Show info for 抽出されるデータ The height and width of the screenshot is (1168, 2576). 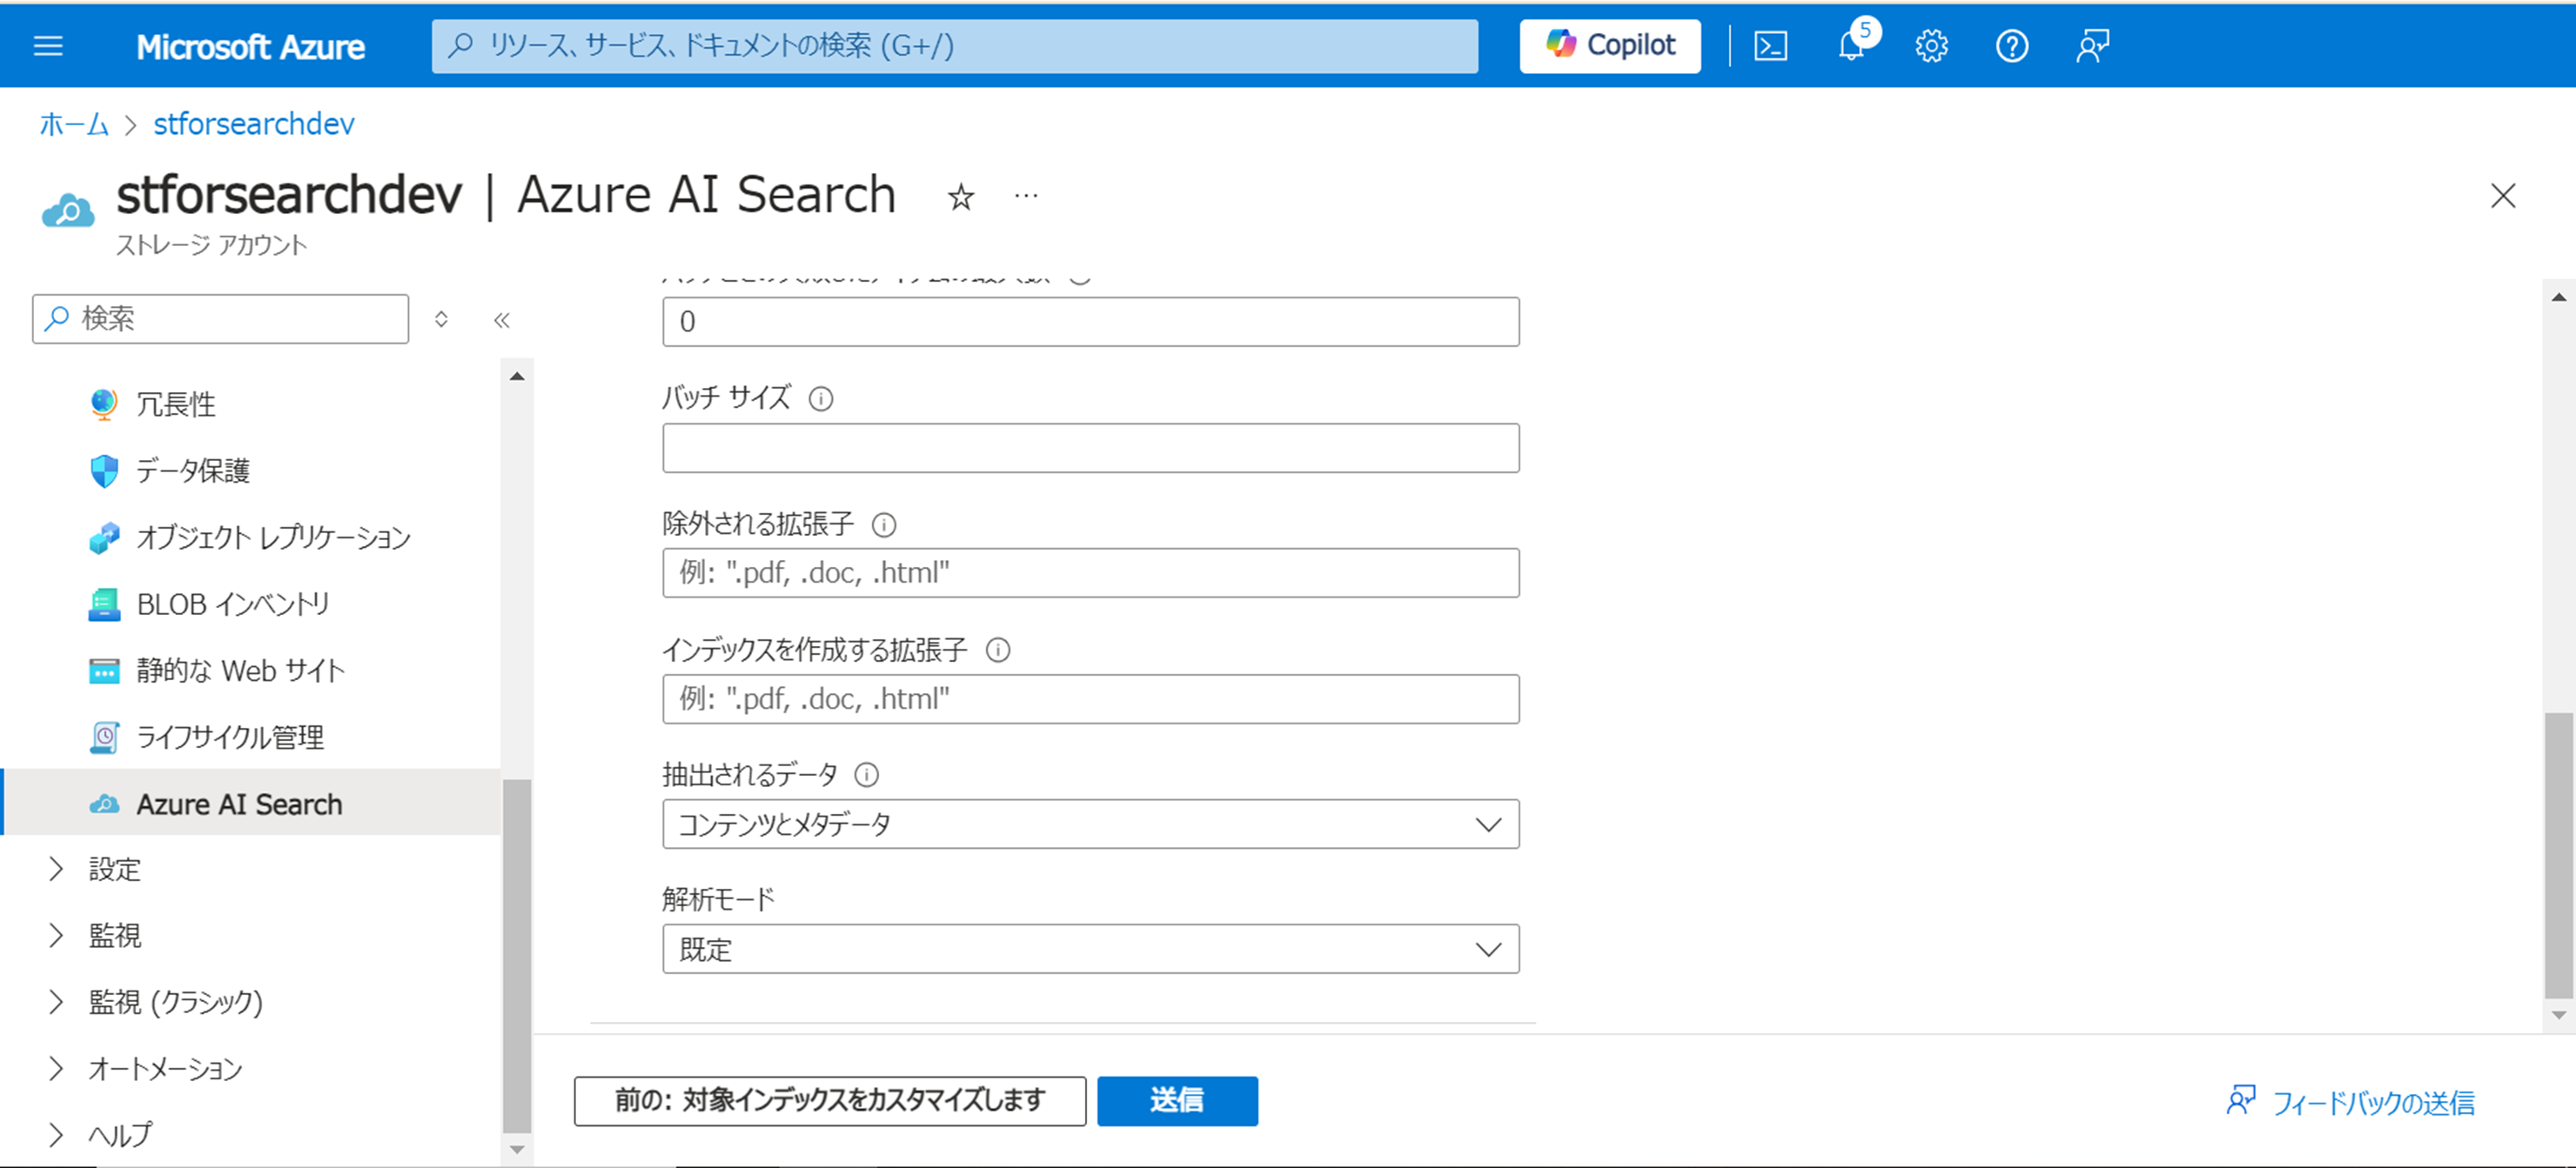click(866, 774)
